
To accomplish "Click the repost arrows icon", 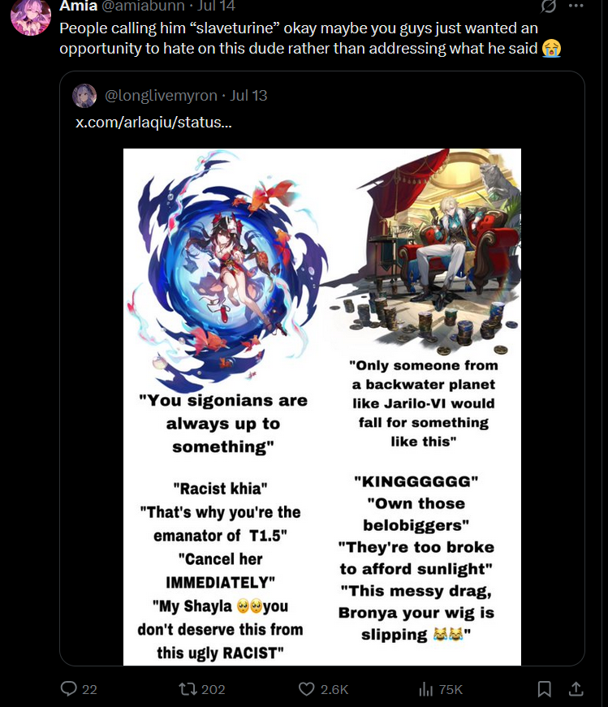I will pyautogui.click(x=186, y=689).
